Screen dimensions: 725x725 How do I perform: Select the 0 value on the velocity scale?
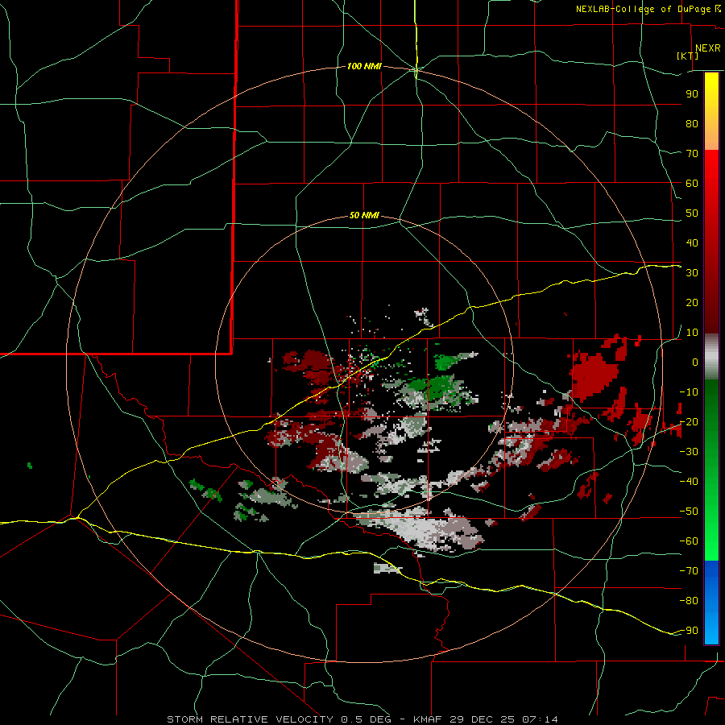point(695,362)
